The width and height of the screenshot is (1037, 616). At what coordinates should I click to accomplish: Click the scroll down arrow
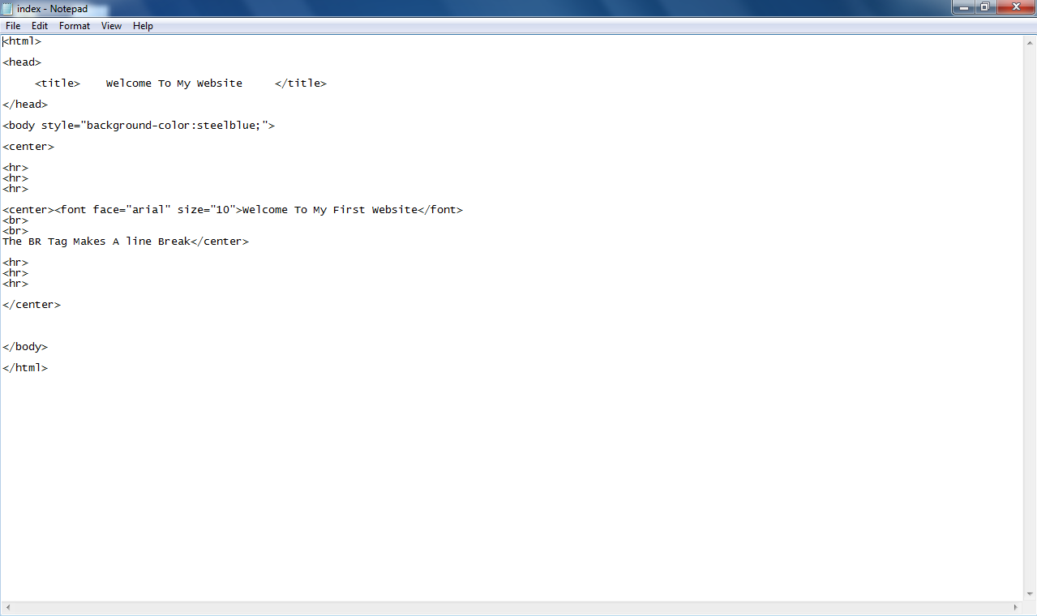[1030, 592]
